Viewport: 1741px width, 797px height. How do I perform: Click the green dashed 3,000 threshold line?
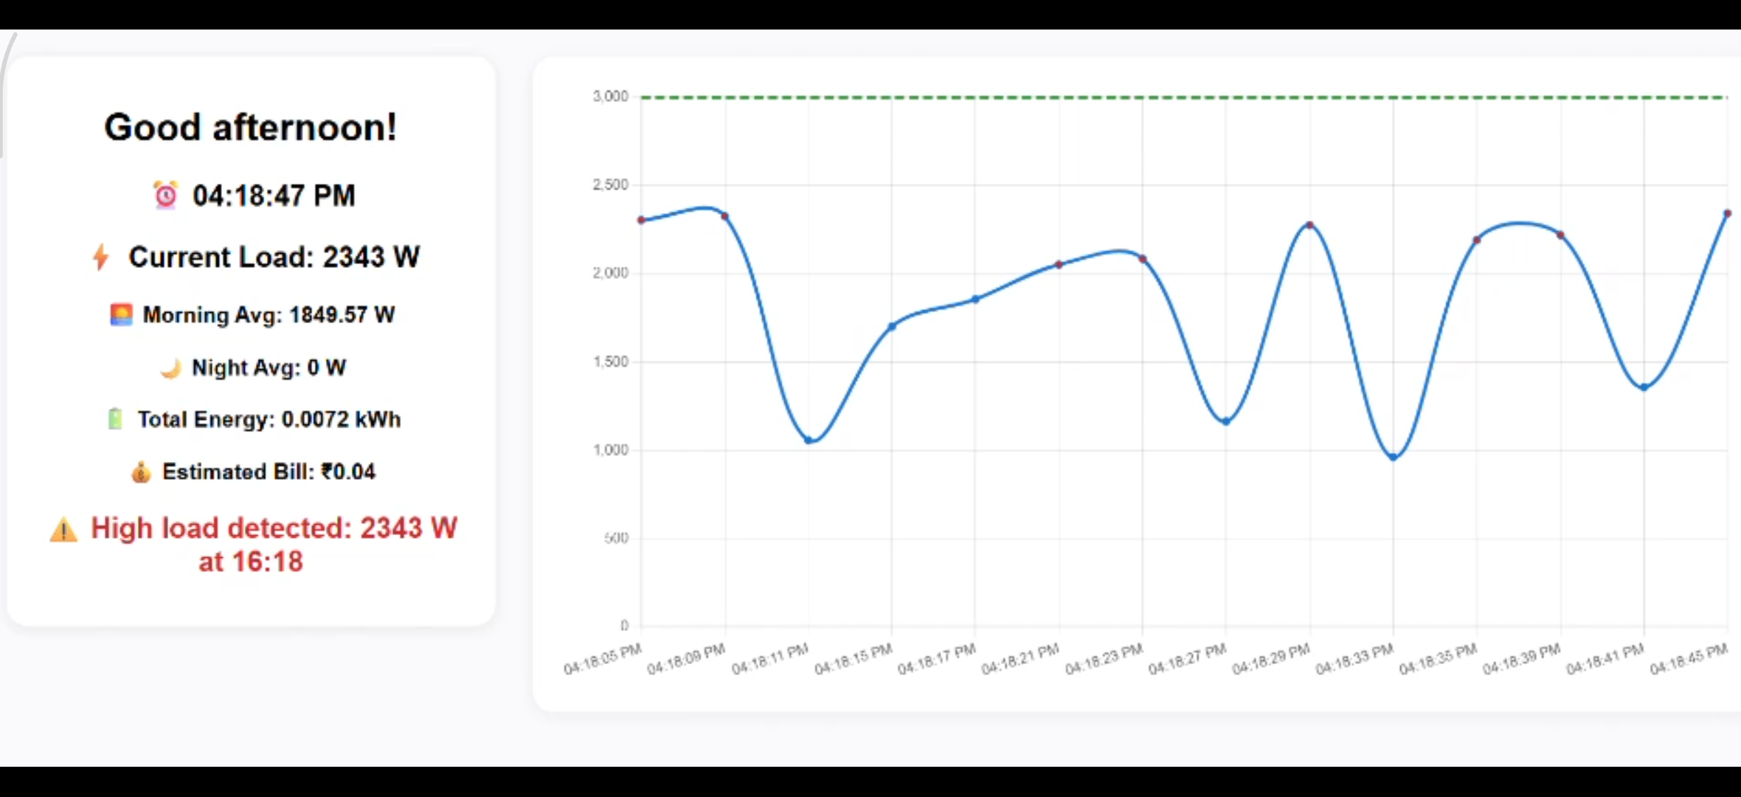pyautogui.click(x=1180, y=97)
